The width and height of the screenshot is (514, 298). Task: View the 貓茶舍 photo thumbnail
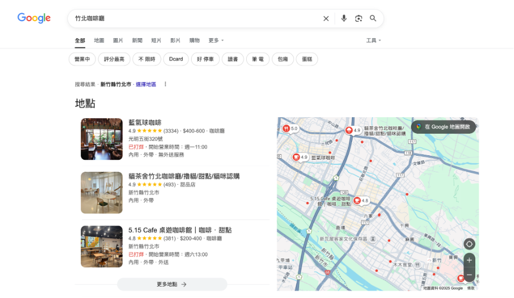[x=102, y=193]
